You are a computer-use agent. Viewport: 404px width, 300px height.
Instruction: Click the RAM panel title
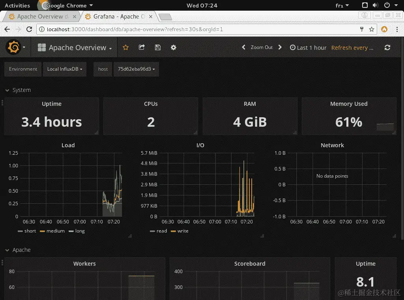[250, 103]
